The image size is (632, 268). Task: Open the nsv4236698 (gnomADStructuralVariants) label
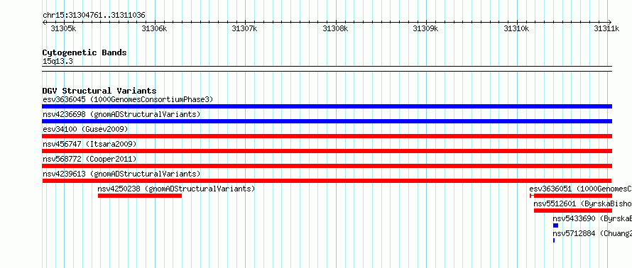(x=121, y=114)
